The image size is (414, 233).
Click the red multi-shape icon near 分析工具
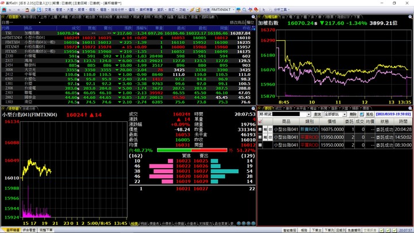pos(256,10)
